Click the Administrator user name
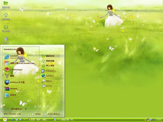 11,49
